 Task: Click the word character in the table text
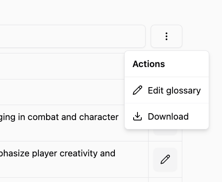tap(99, 117)
